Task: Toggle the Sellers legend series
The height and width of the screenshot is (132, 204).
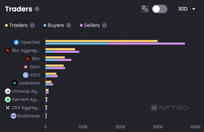Action: pyautogui.click(x=90, y=25)
